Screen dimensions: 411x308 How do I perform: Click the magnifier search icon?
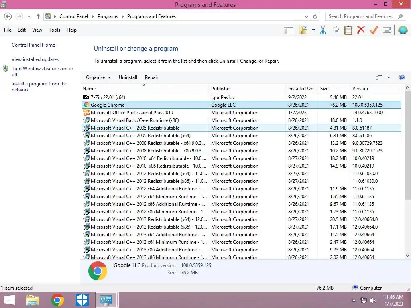(x=400, y=16)
